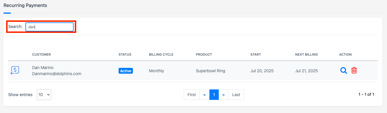Jump to the Last page
387x113 pixels.
(x=236, y=95)
